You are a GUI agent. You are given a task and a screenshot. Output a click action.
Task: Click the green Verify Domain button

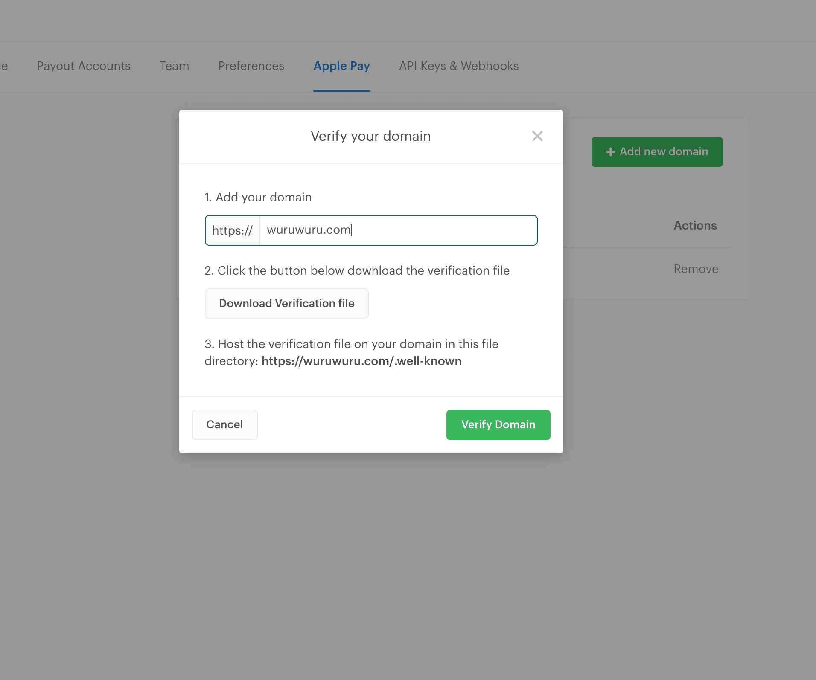click(498, 424)
